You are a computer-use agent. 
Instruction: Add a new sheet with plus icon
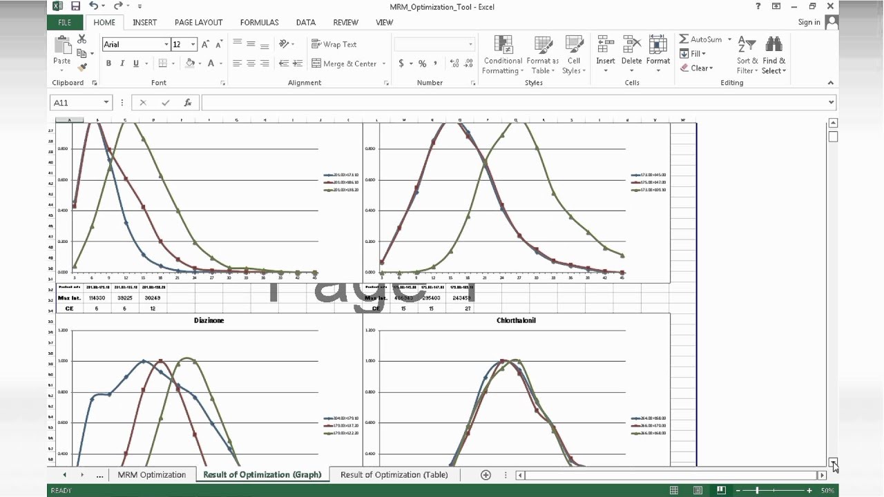click(x=486, y=475)
